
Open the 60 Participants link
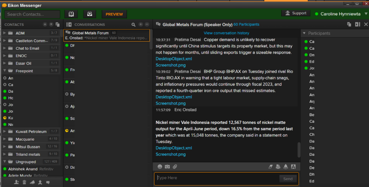246,24
